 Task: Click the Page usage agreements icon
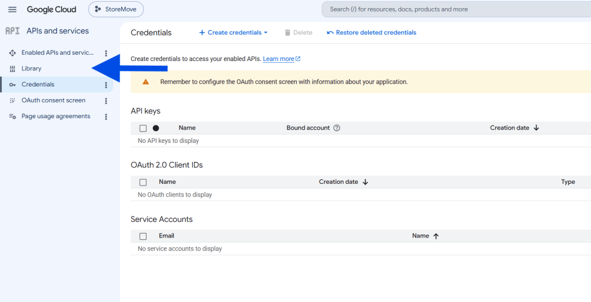coord(13,116)
